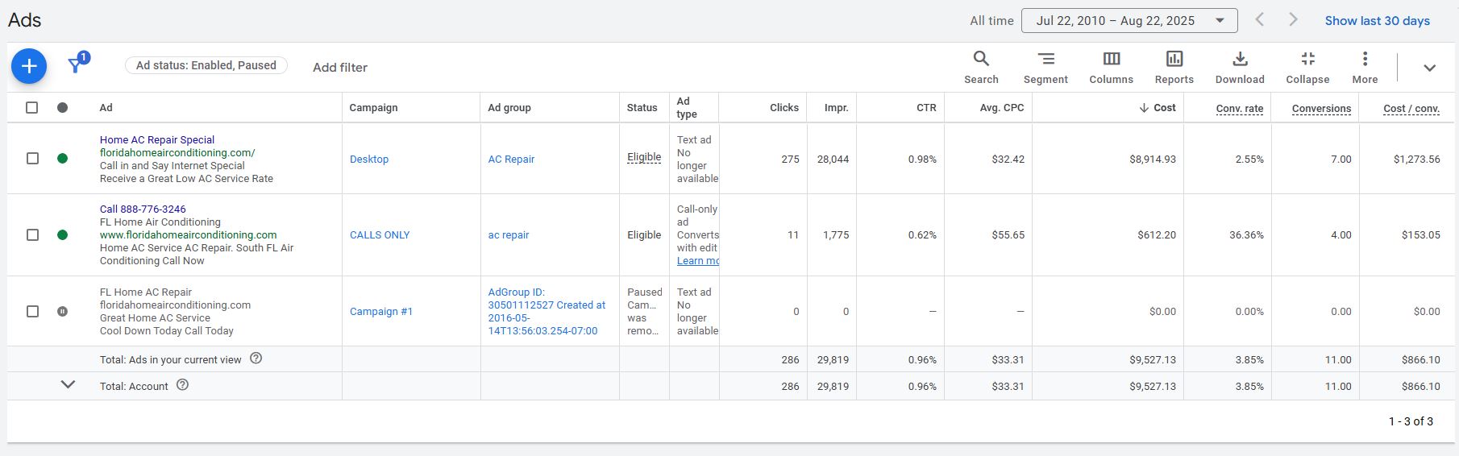Image resolution: width=1459 pixels, height=456 pixels.
Task: Click help icon next to Total: Account
Action: [x=183, y=385]
